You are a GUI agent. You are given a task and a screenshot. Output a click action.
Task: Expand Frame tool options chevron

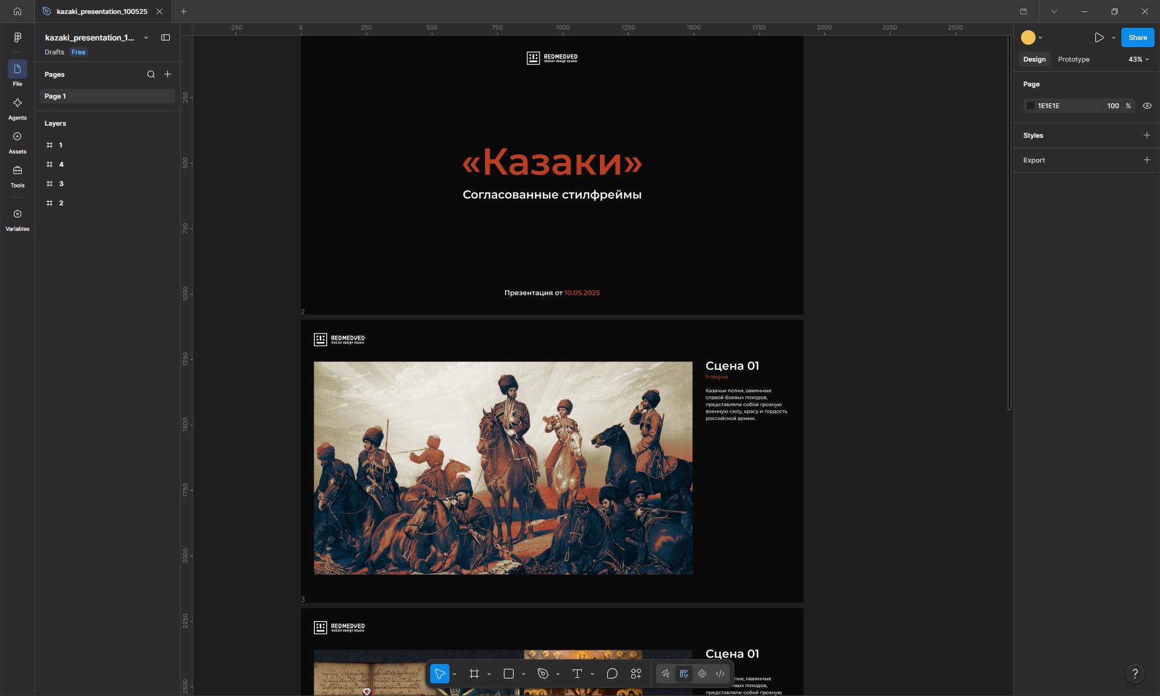[489, 674]
